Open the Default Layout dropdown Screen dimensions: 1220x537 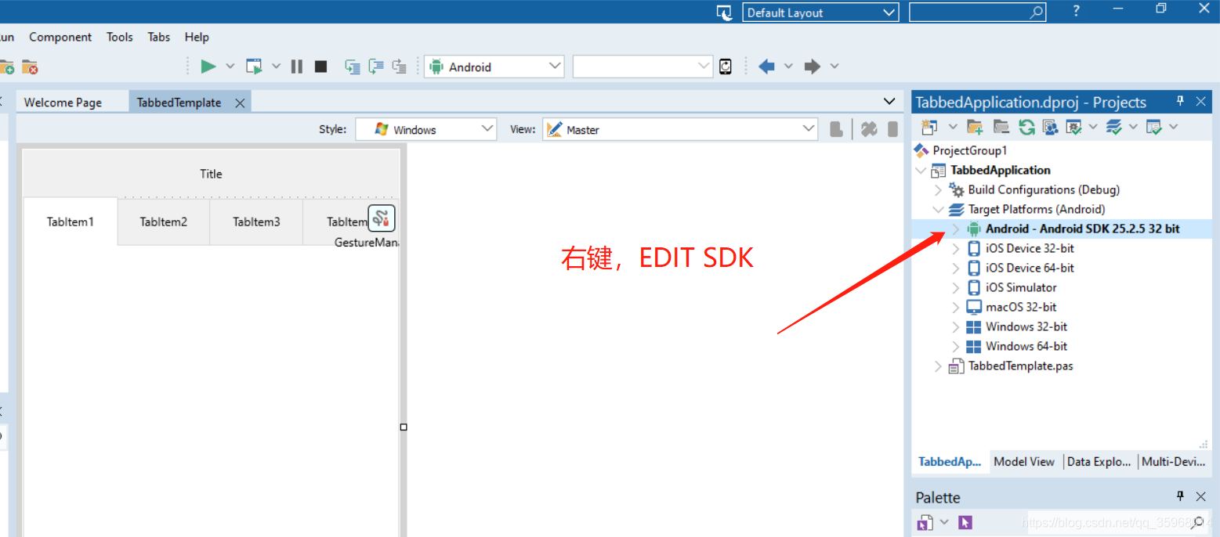pyautogui.click(x=889, y=13)
